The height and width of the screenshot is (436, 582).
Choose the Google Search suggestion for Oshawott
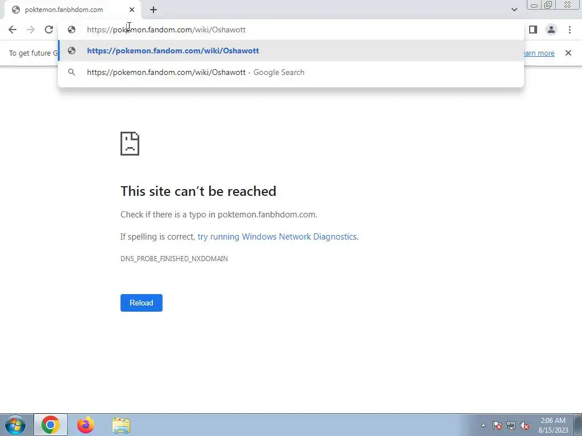click(x=291, y=72)
